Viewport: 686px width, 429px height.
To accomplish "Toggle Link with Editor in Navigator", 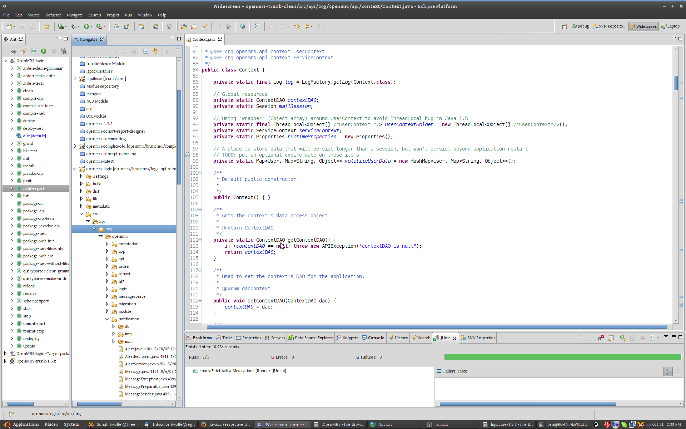I will tap(155, 51).
